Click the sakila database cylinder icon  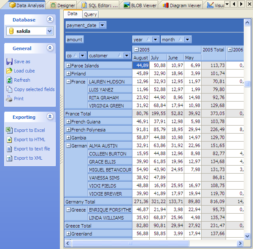point(11,31)
